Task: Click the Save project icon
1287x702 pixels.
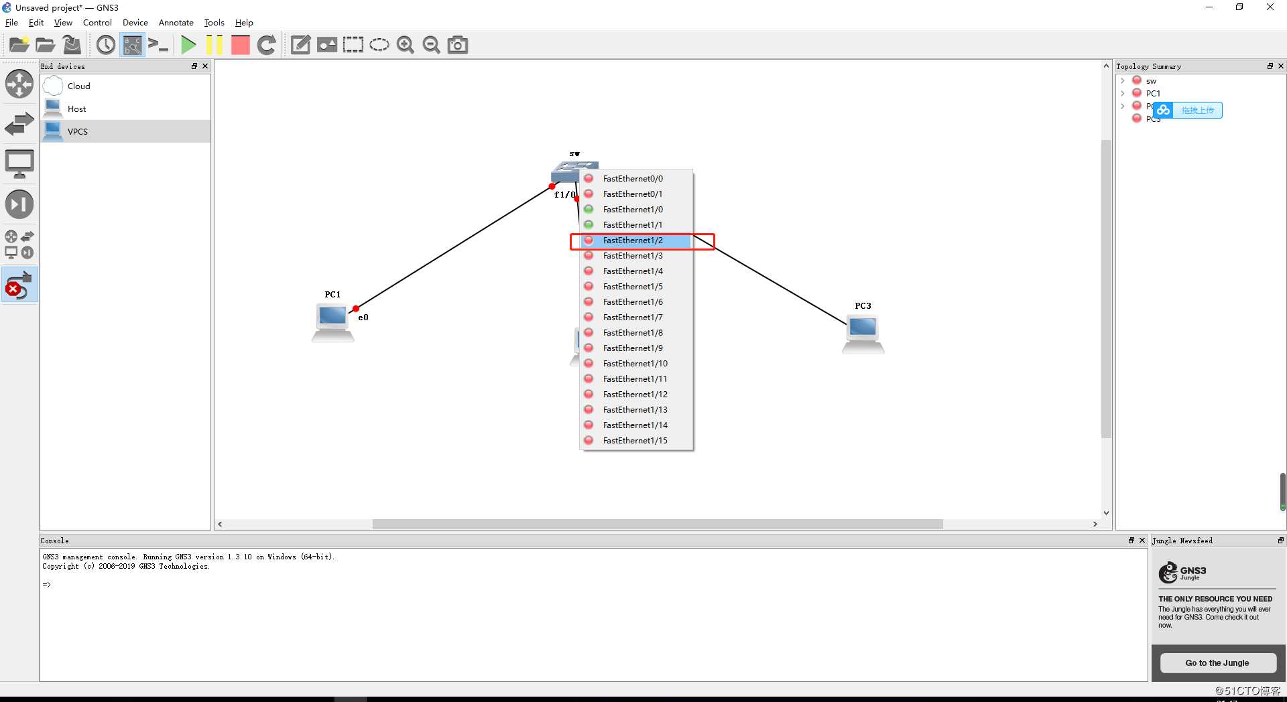Action: pyautogui.click(x=72, y=45)
